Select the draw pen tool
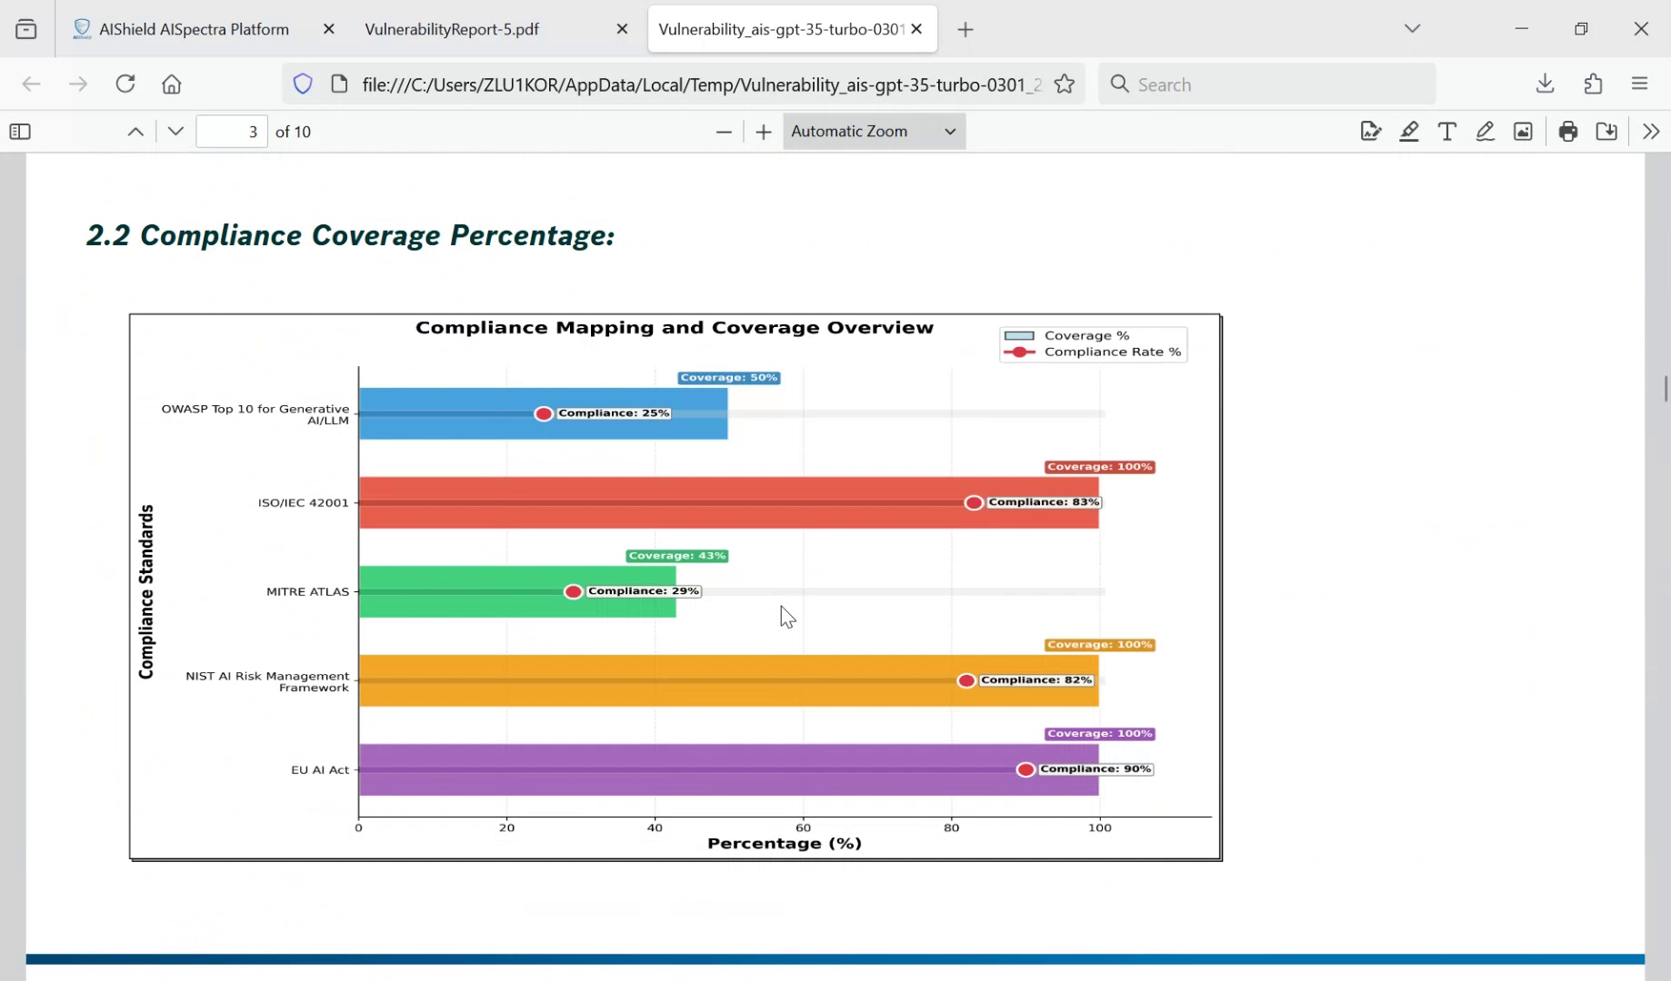Viewport: 1671px width, 981px height. pos(1485,132)
